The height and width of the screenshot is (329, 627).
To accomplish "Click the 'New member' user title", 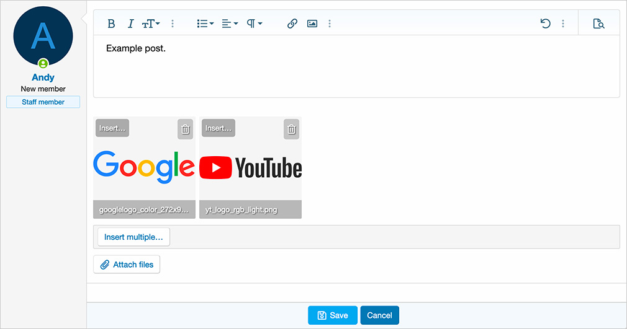I will 43,89.
